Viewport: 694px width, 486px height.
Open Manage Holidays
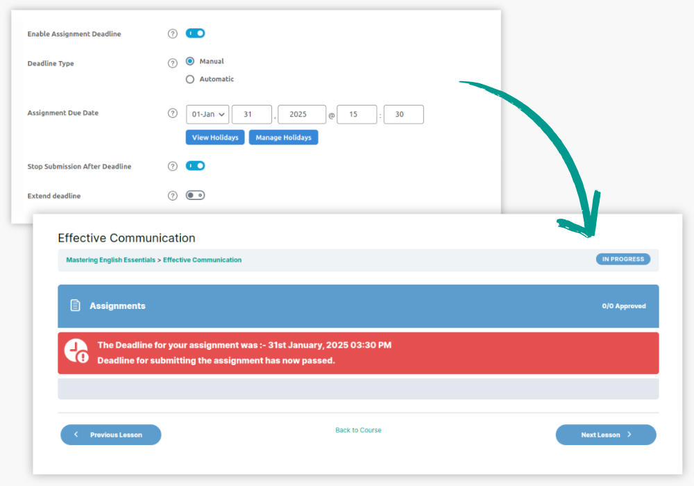(283, 137)
